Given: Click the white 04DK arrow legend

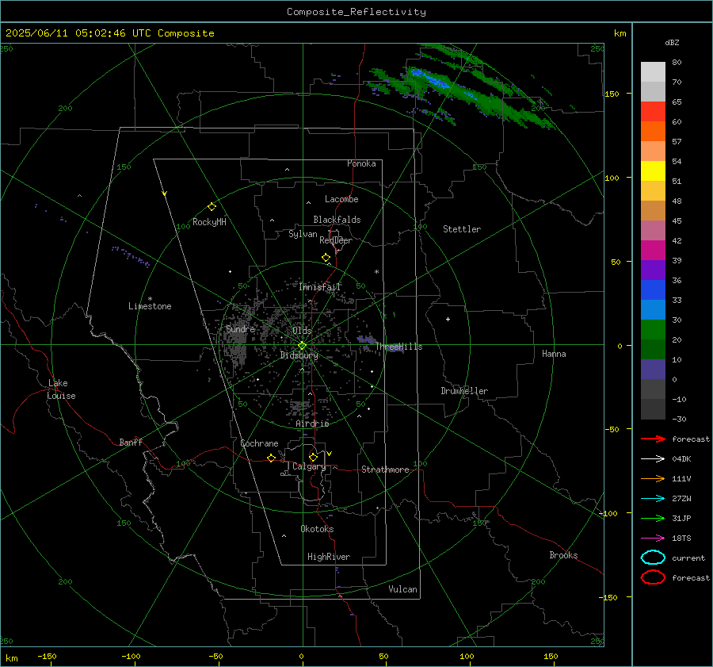Looking at the screenshot, I should (x=653, y=458).
